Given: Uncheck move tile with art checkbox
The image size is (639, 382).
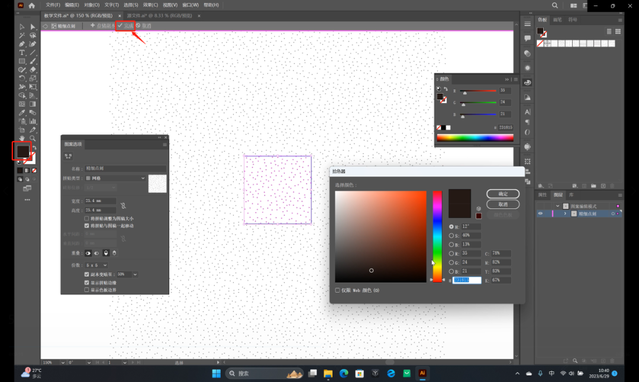Looking at the screenshot, I should click(86, 226).
